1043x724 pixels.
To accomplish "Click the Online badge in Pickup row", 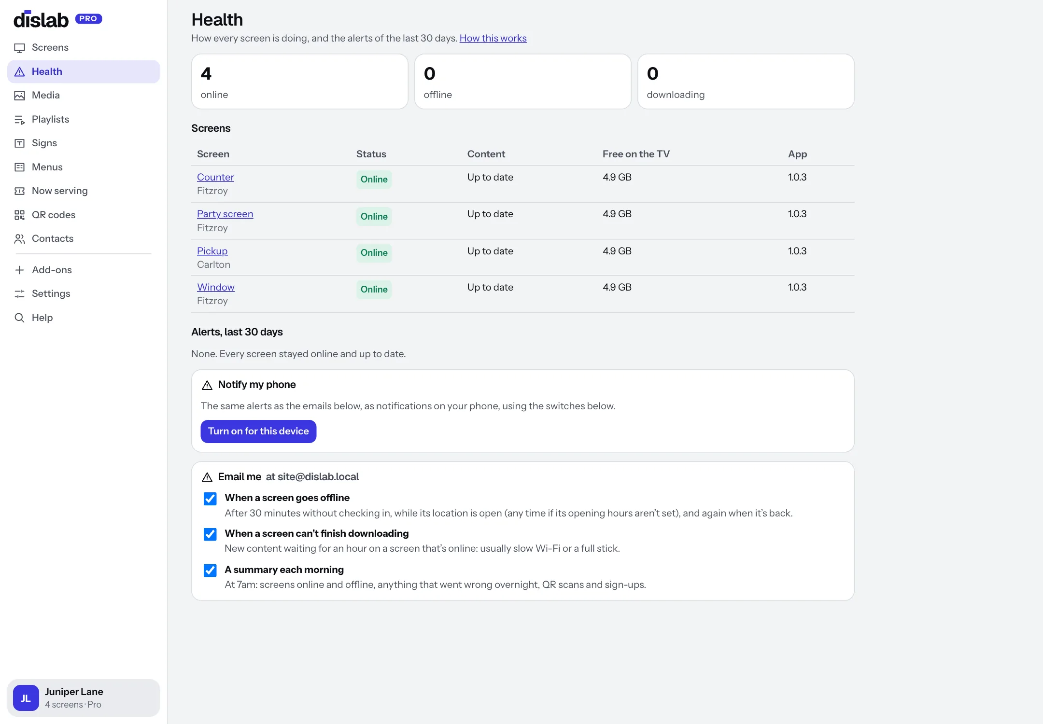I will coord(374,253).
